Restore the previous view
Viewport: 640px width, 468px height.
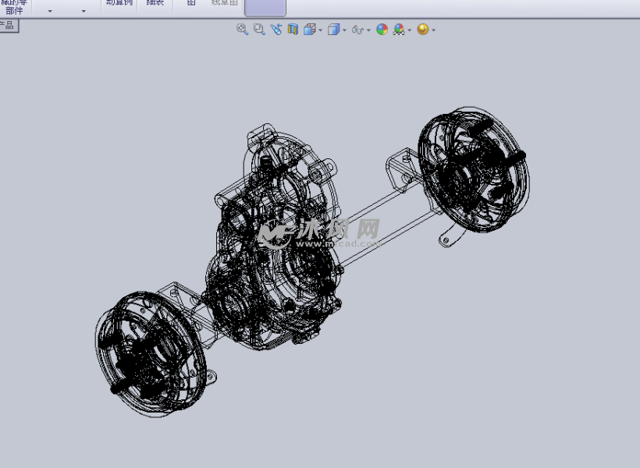click(x=276, y=30)
